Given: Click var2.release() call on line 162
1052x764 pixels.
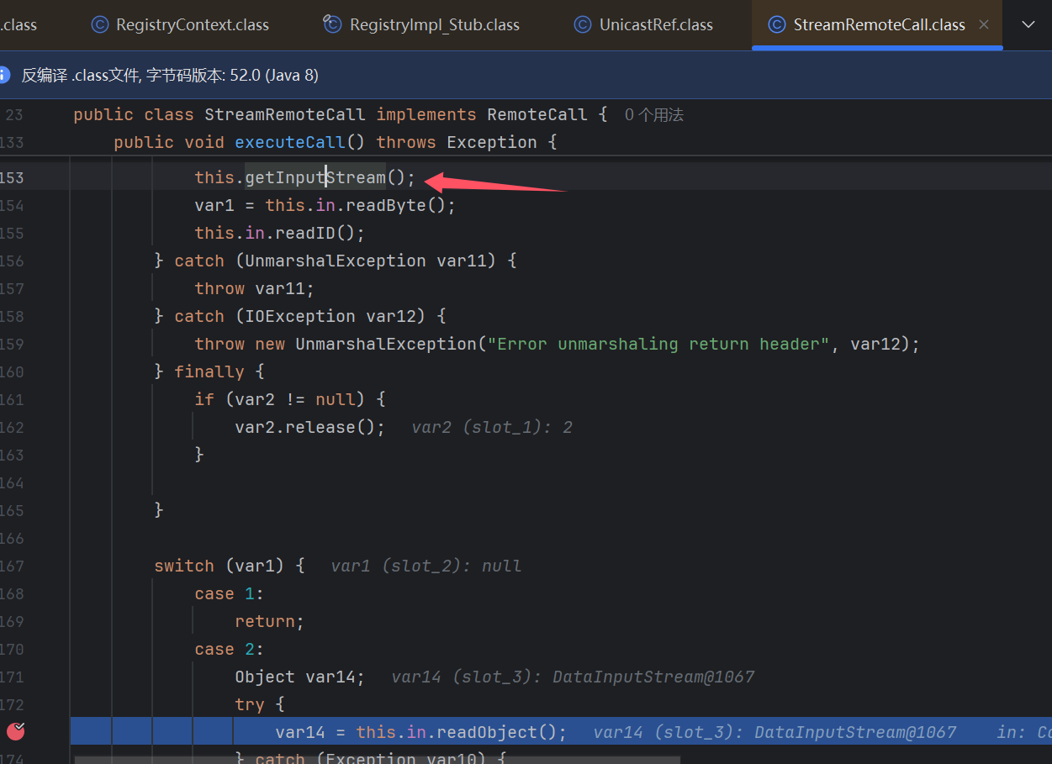Looking at the screenshot, I should pyautogui.click(x=309, y=427).
